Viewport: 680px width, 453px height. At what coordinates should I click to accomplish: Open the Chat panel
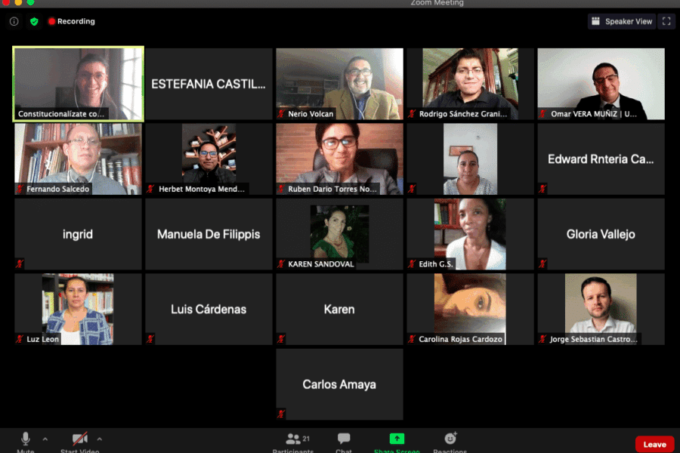coord(344,440)
